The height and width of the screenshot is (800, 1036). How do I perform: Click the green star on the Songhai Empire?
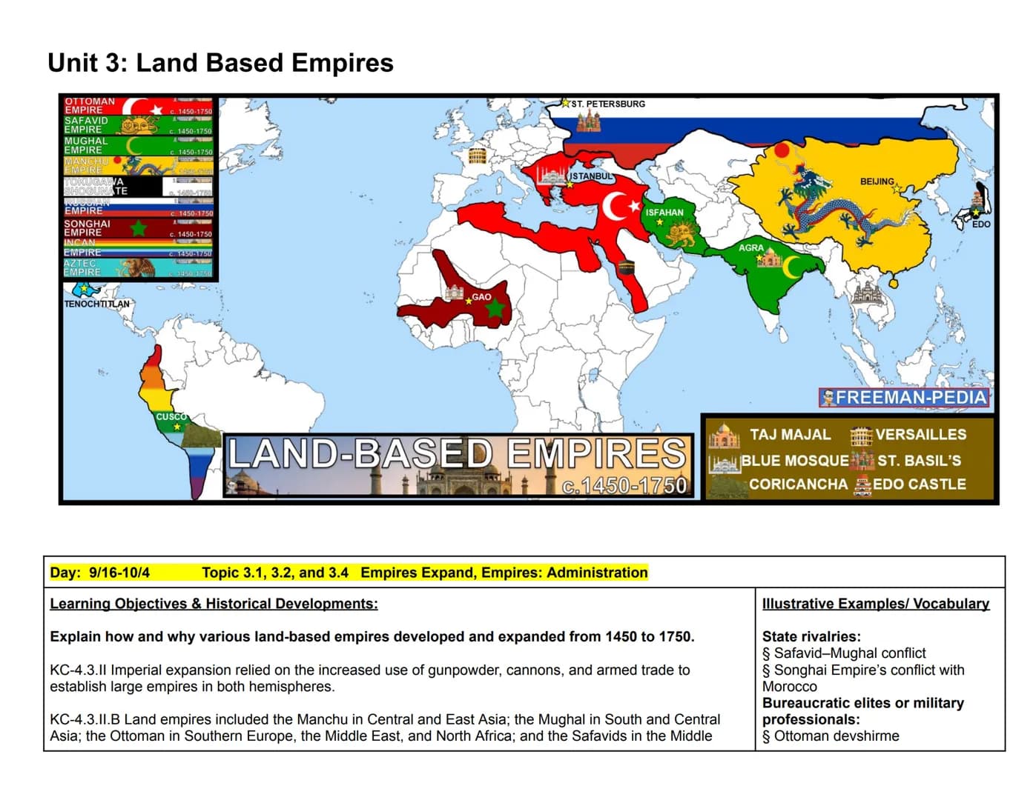pyautogui.click(x=495, y=307)
